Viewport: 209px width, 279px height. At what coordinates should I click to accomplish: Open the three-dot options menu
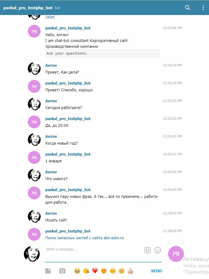203,7
